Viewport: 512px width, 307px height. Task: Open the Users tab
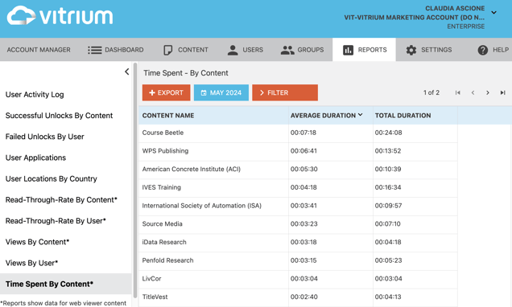coord(245,50)
